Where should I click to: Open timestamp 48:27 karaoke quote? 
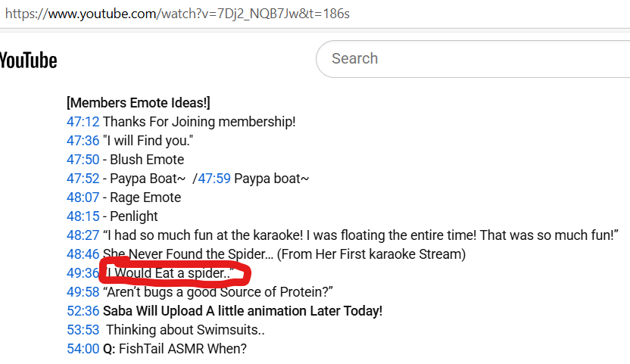(x=83, y=235)
